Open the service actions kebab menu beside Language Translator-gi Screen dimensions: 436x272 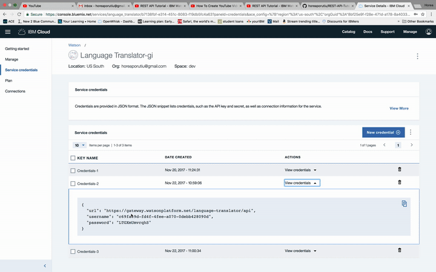[x=417, y=56]
